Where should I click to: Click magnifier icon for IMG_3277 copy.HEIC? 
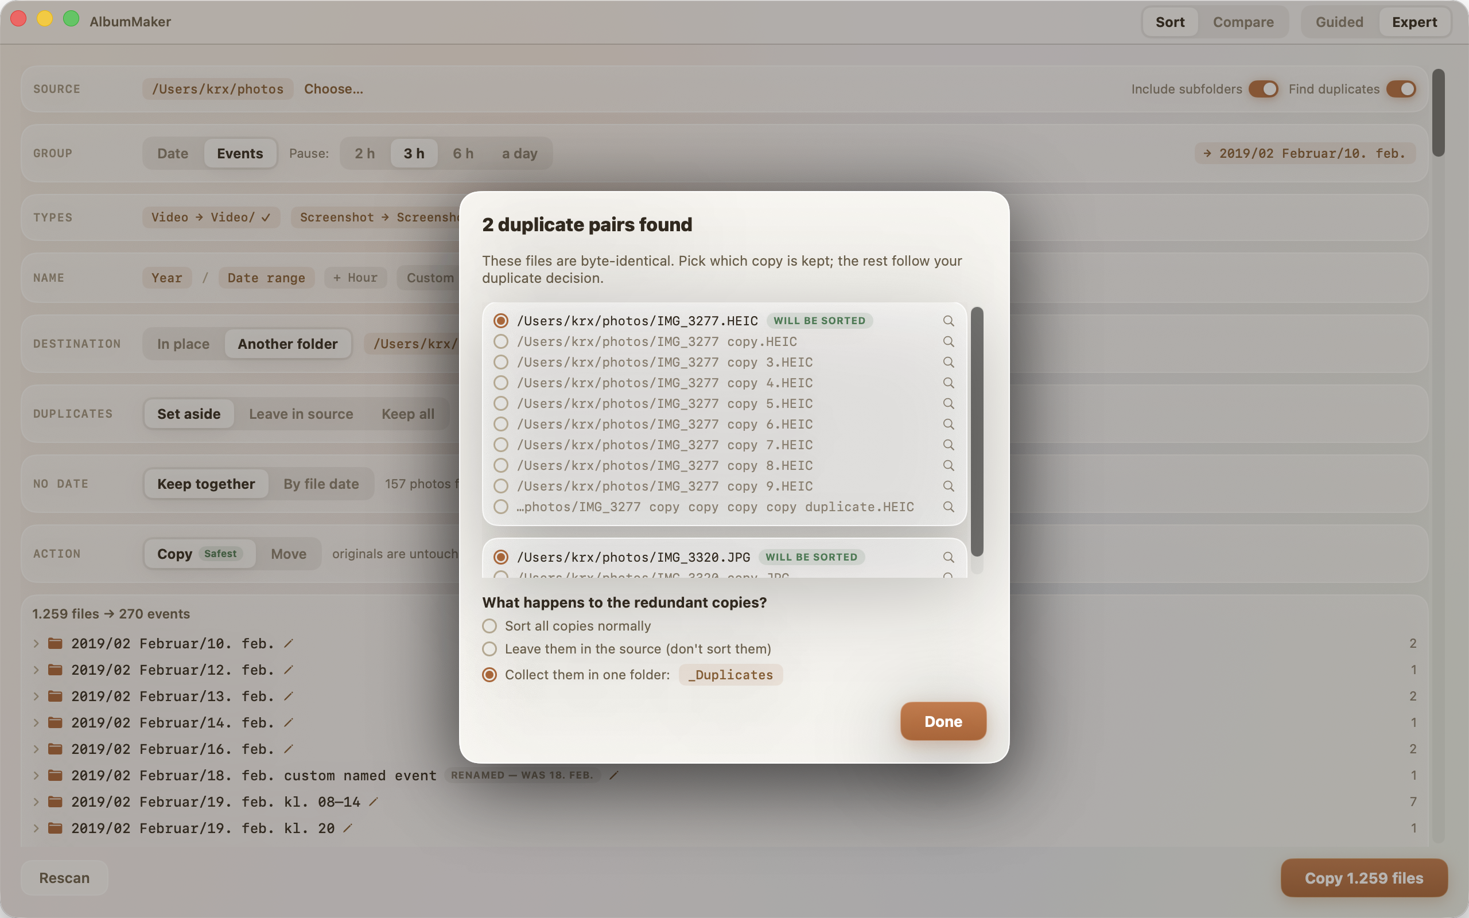(x=948, y=341)
